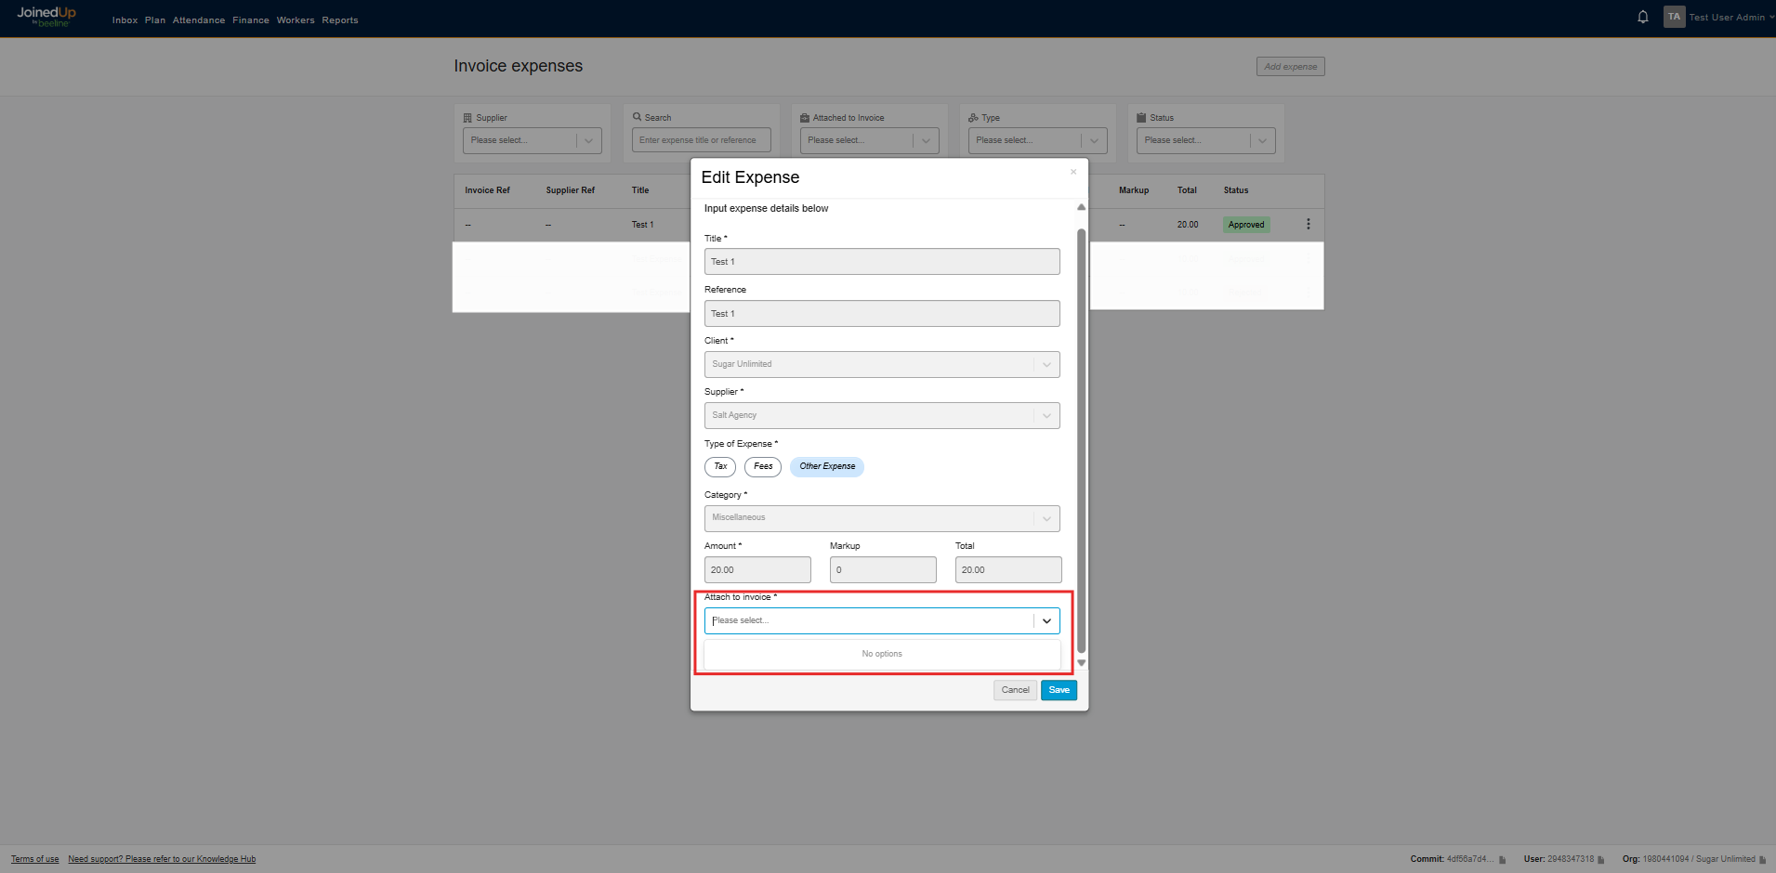Image resolution: width=1776 pixels, height=873 pixels.
Task: Open the three-dot menu on the Approved row
Action: coord(1309,224)
